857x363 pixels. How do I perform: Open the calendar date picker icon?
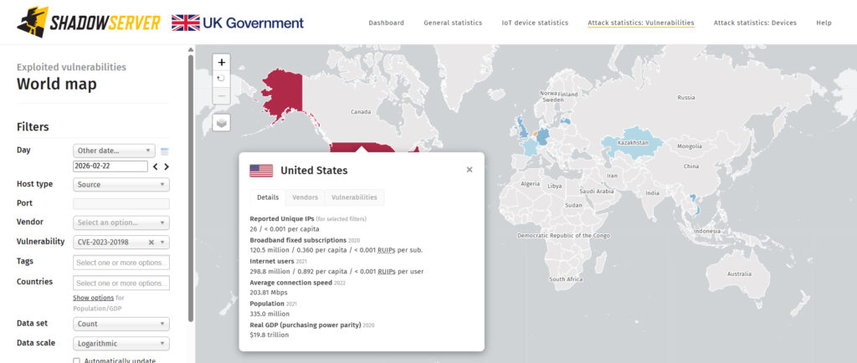[165, 151]
